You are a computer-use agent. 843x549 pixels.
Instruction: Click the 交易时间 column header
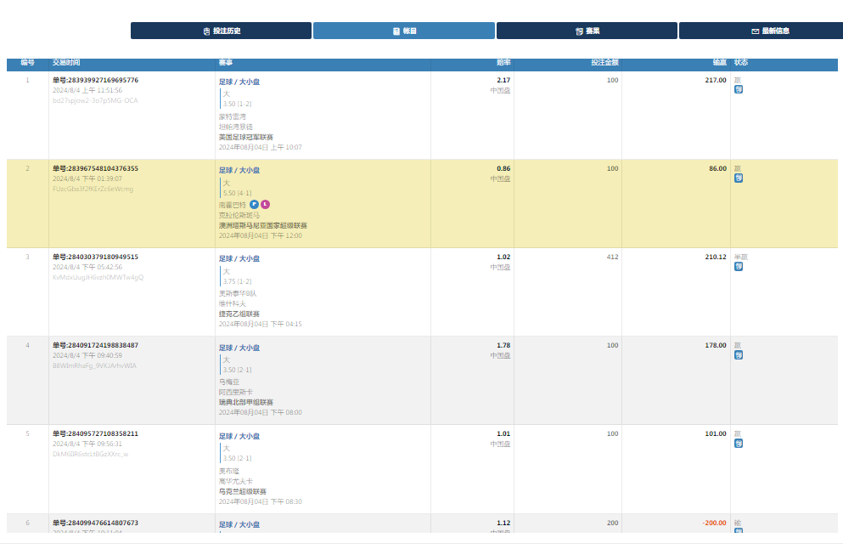(x=66, y=63)
